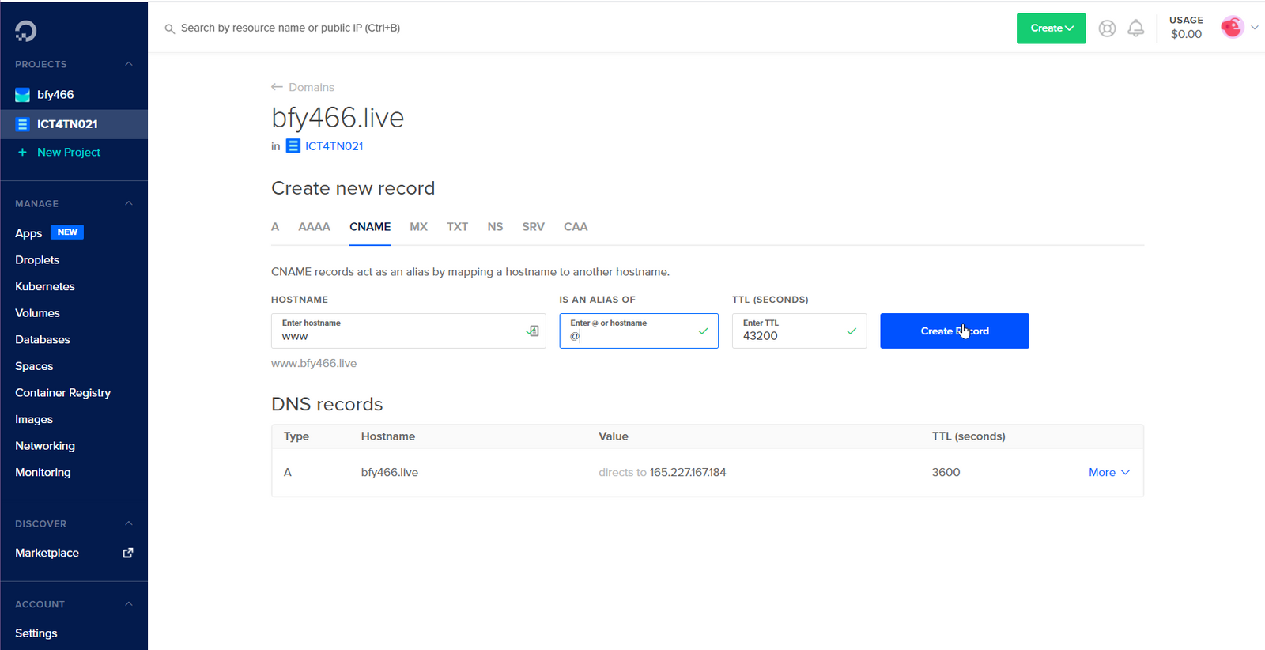Open the notifications bell icon
The image size is (1265, 650).
pyautogui.click(x=1135, y=28)
